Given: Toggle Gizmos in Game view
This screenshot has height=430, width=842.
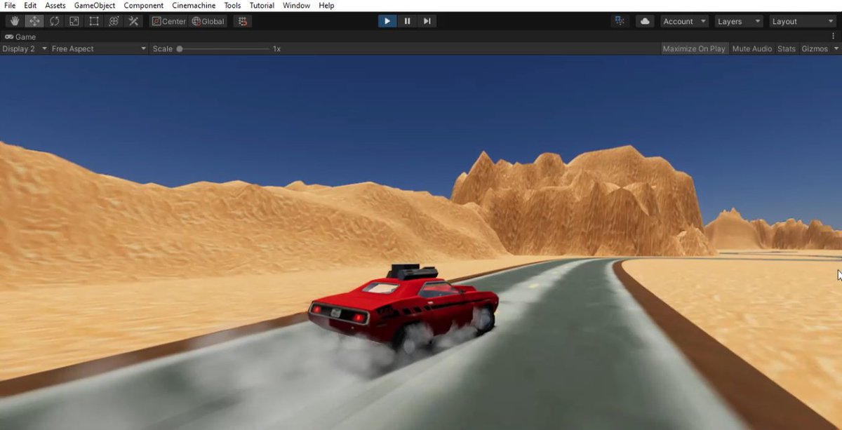Looking at the screenshot, I should click(x=815, y=48).
